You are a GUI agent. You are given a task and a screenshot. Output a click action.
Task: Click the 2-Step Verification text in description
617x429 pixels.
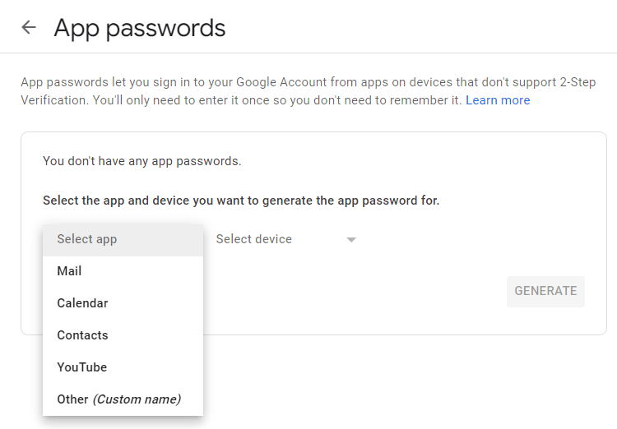[x=578, y=82]
